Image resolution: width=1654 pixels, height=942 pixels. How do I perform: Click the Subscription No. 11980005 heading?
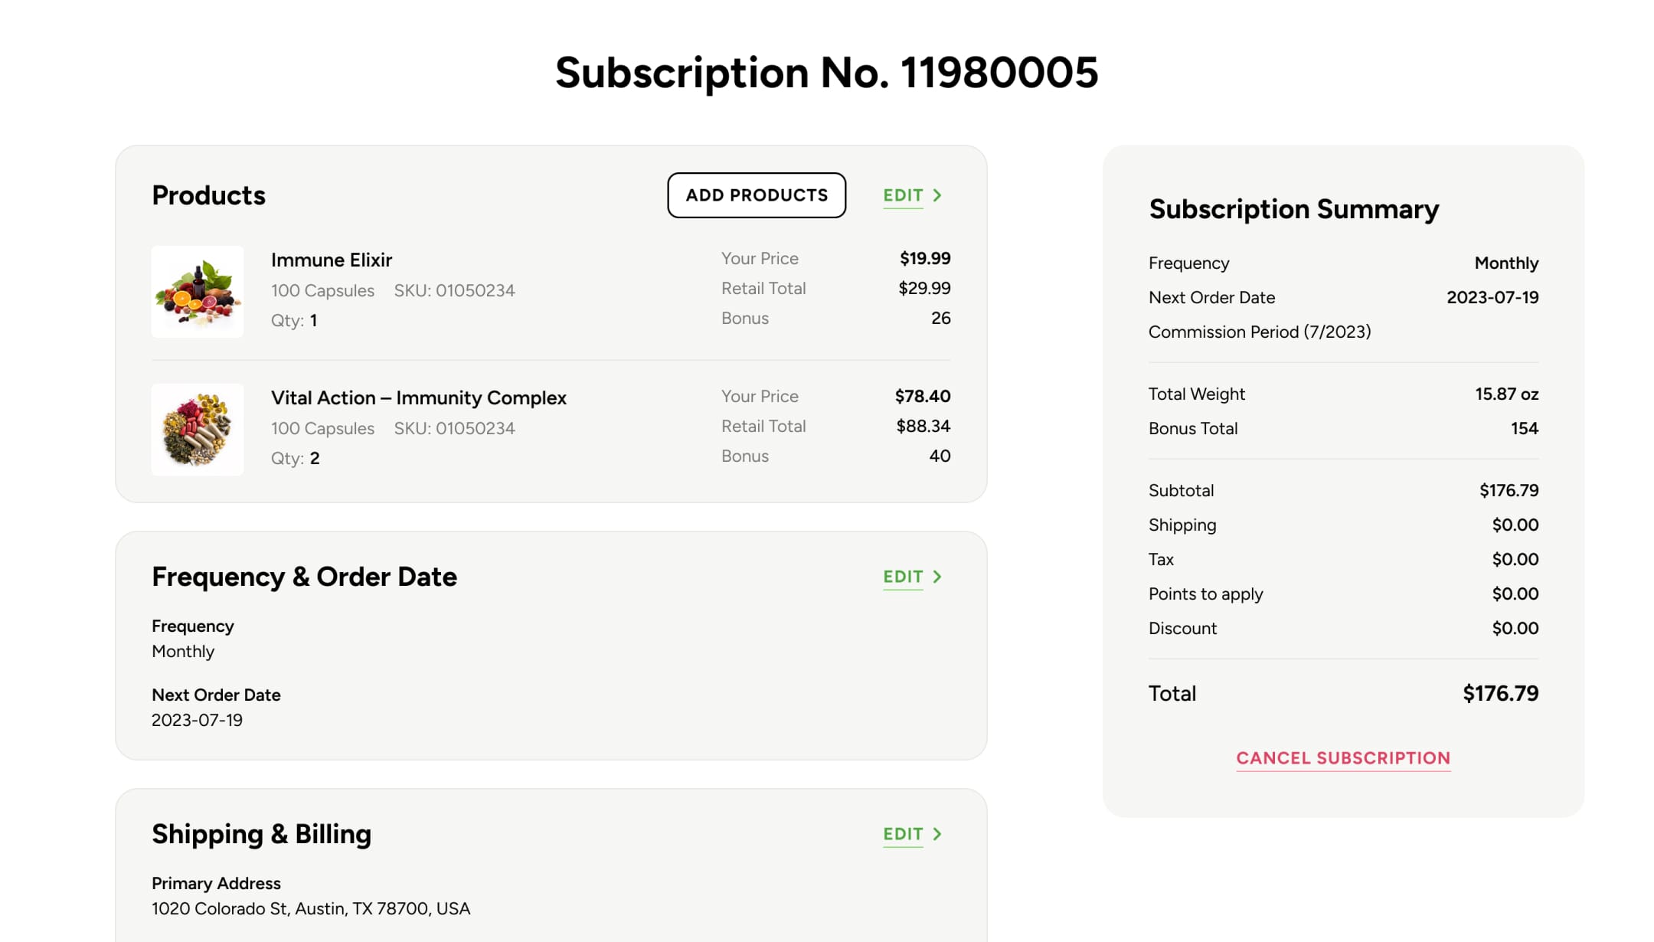pos(827,73)
